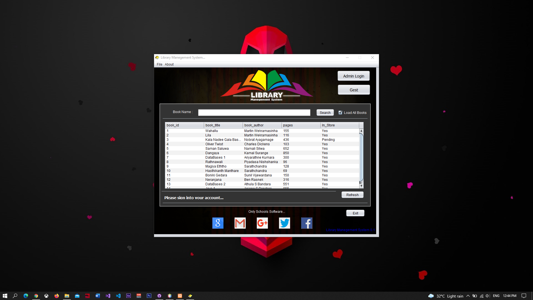Open the About menu

(169, 64)
